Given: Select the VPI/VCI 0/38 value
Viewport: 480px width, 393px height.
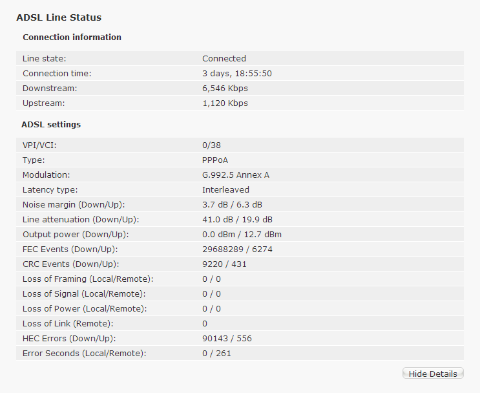Looking at the screenshot, I should coord(211,145).
